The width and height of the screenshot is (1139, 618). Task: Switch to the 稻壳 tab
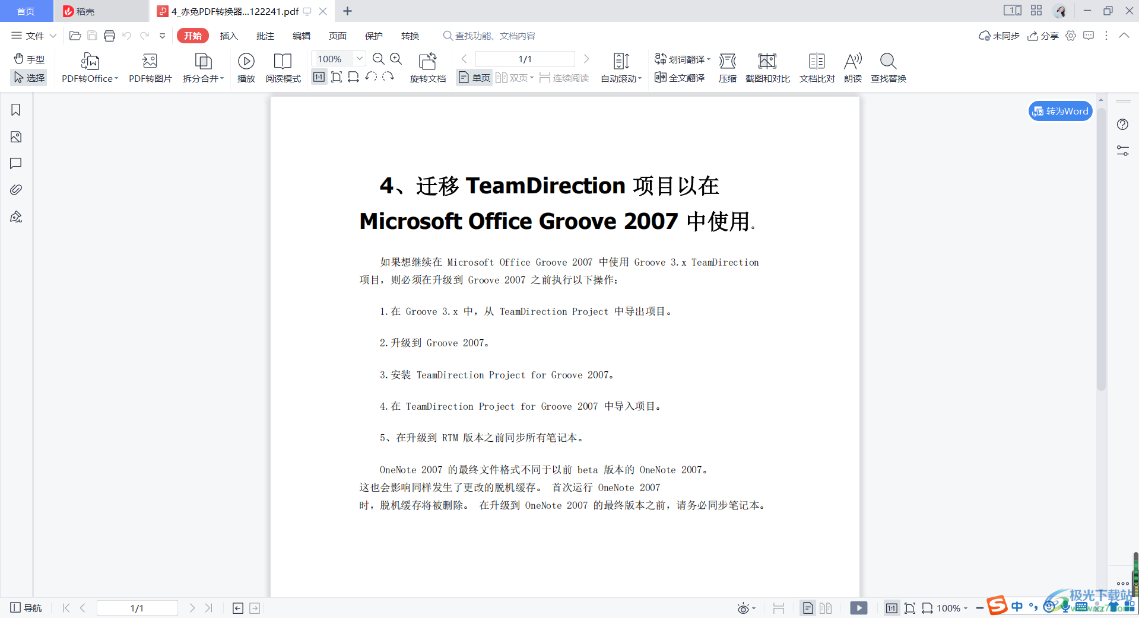pos(101,11)
